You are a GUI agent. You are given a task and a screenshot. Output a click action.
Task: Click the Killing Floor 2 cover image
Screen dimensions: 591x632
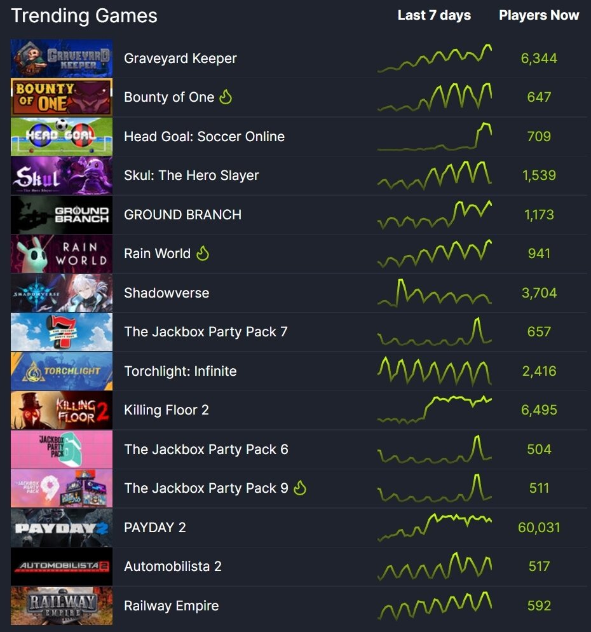(62, 410)
